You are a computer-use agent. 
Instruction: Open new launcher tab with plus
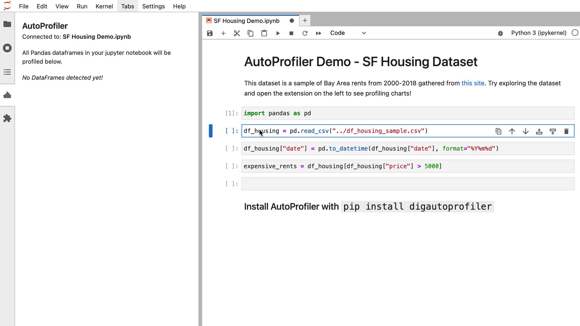click(x=305, y=20)
